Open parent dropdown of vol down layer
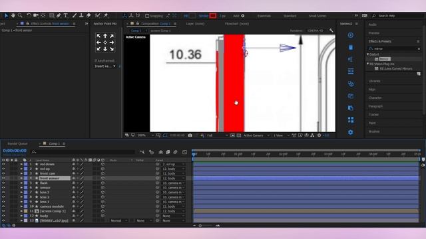Viewport: 426px width, 239px height. click(x=173, y=164)
